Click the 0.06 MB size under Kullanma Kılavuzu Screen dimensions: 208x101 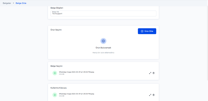tap(62, 96)
